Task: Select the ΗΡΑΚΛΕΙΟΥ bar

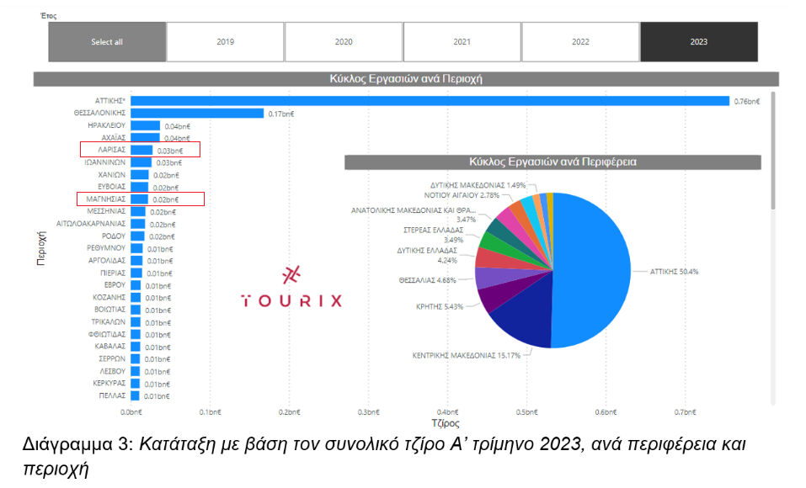Action: (x=145, y=126)
